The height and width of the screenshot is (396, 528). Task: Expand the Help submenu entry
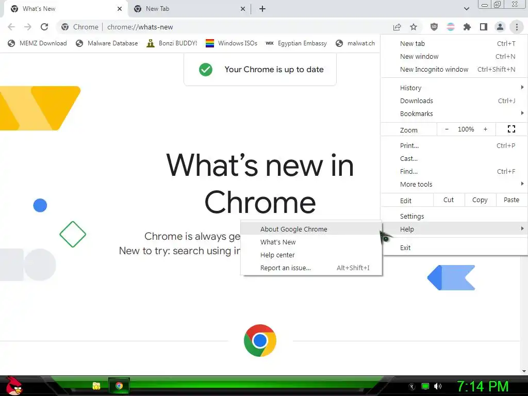(454, 229)
